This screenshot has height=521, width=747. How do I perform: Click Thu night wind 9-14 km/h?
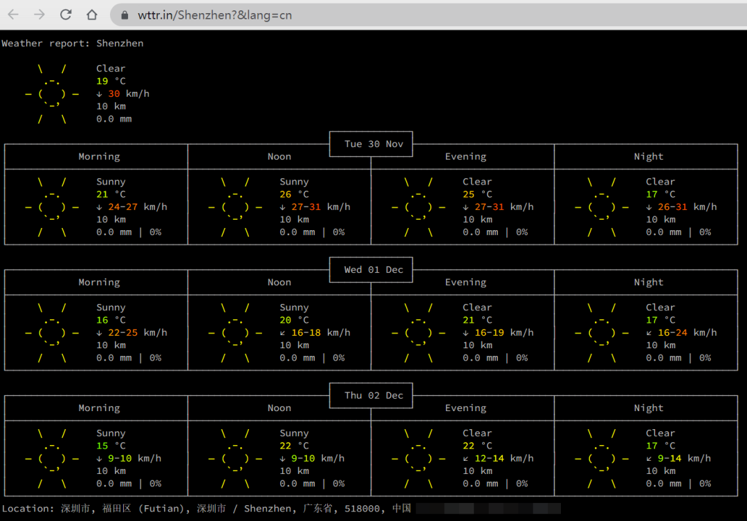(679, 458)
